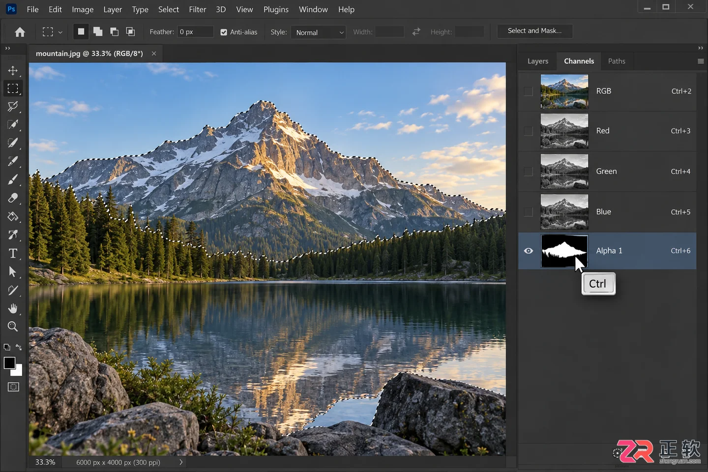Select the Move tool
Image resolution: width=708 pixels, height=472 pixels.
(13, 71)
